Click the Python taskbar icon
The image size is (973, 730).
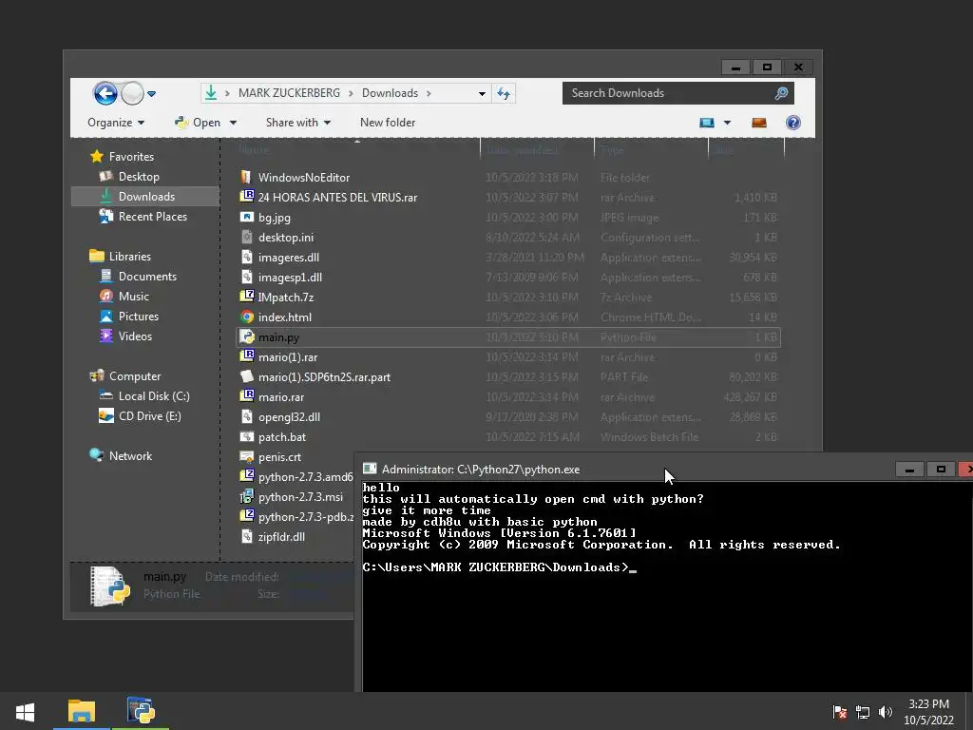[x=141, y=711]
